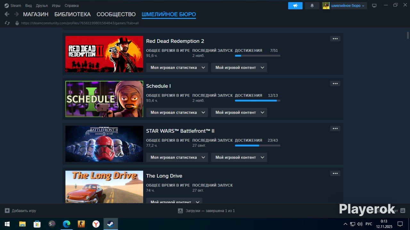The width and height of the screenshot is (410, 230).
Task: Show hidden tray icons chevron
Action: point(345,224)
